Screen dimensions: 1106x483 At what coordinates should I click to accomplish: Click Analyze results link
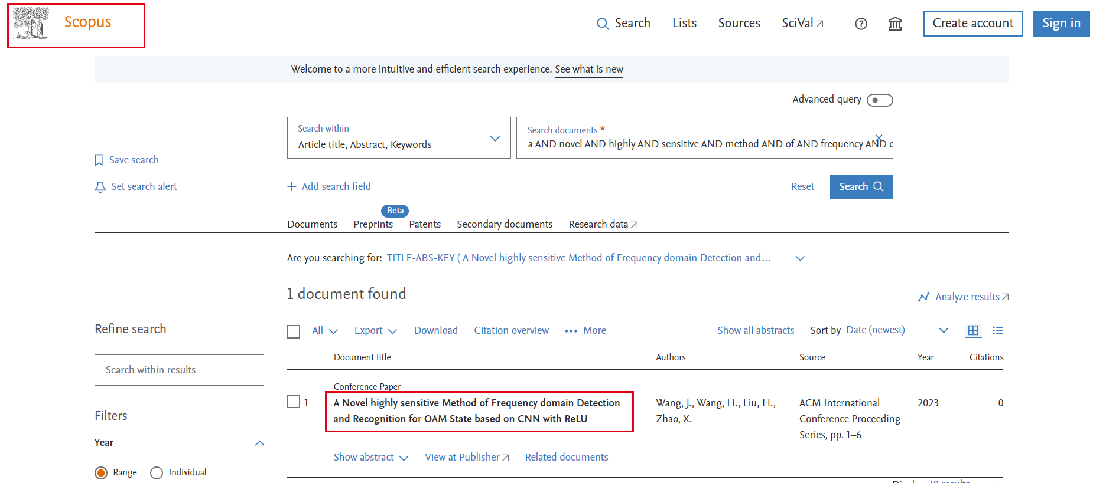(963, 297)
